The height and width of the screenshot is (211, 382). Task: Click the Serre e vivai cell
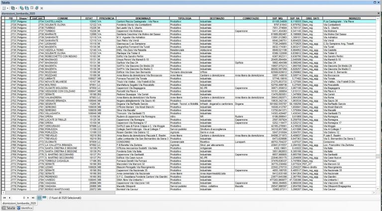(x=217, y=132)
